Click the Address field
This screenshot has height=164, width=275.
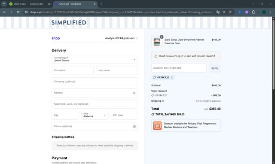click(x=95, y=93)
